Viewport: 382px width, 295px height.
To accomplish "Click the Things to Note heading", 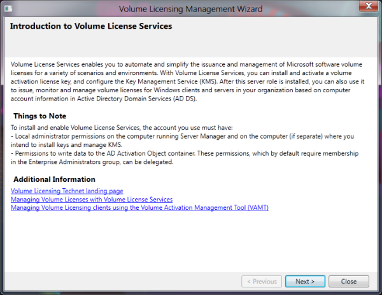I will 39,116.
